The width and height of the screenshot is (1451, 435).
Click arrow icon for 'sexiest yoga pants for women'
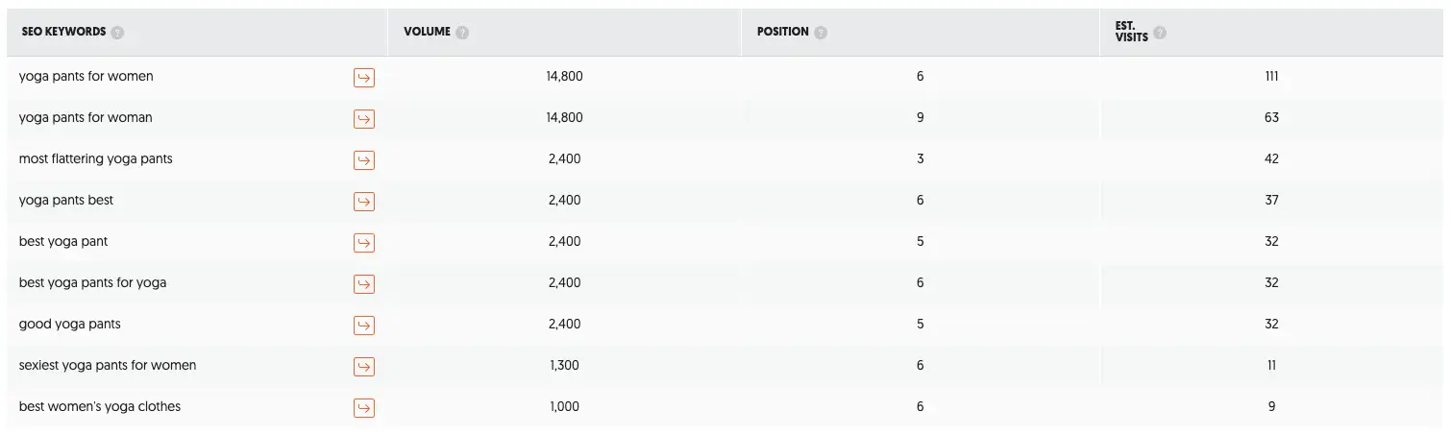coord(364,367)
